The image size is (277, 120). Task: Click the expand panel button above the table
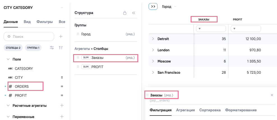(153, 6)
